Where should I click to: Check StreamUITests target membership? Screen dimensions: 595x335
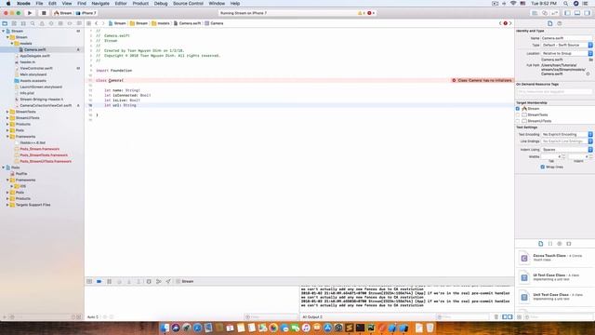click(x=518, y=121)
